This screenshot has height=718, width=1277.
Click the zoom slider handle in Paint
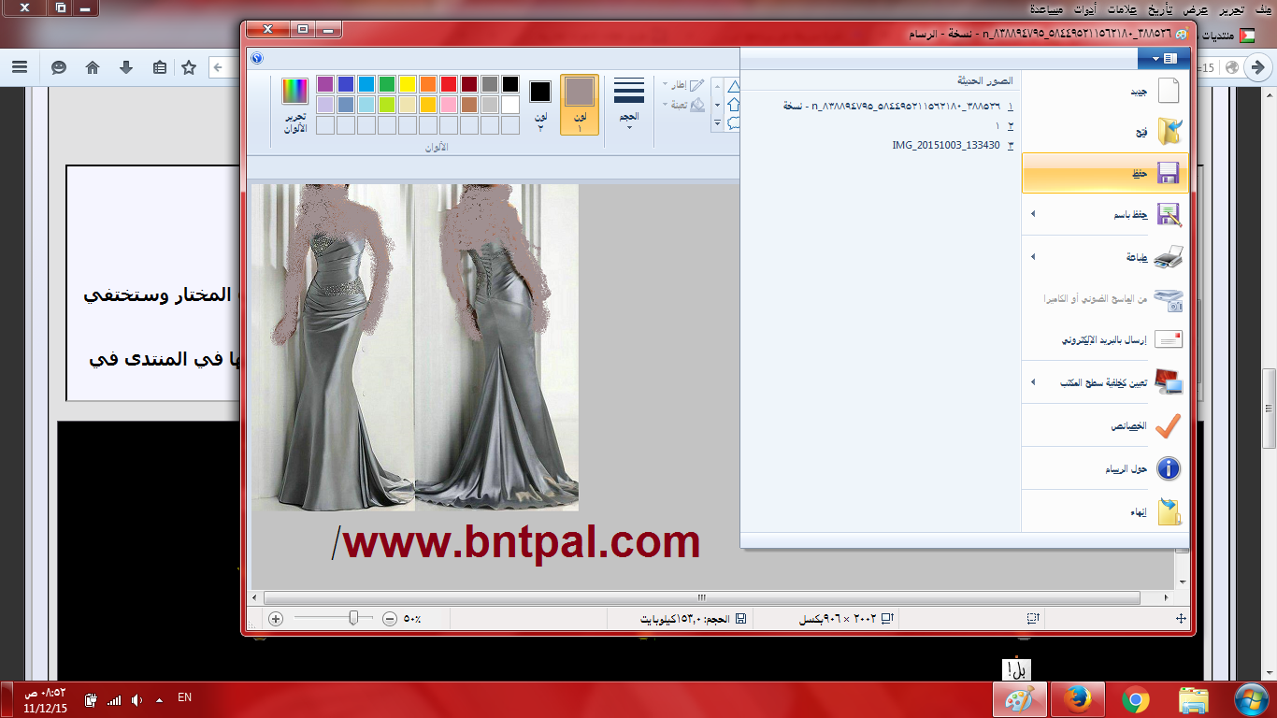[353, 618]
